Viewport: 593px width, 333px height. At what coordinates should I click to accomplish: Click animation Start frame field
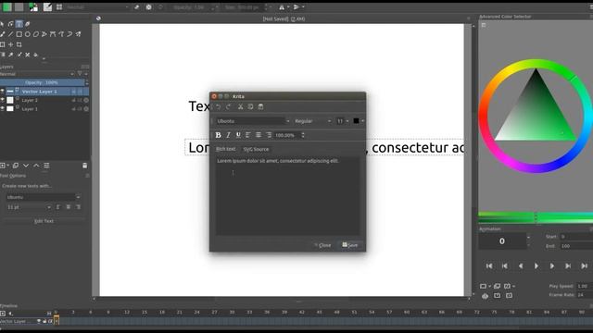[576, 237]
